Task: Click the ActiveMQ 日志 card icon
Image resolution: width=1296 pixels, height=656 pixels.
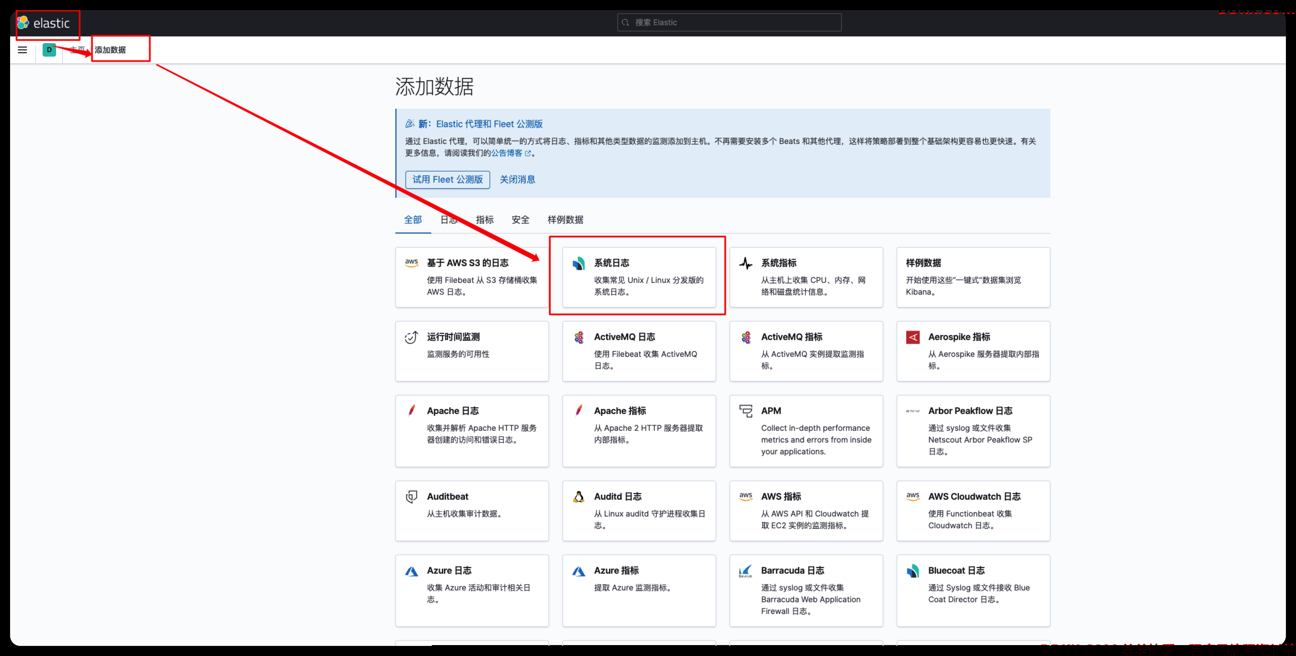Action: pos(578,337)
